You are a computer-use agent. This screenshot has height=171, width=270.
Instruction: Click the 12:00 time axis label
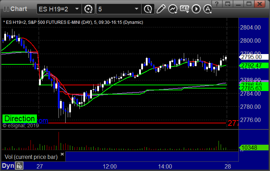(x=110, y=166)
